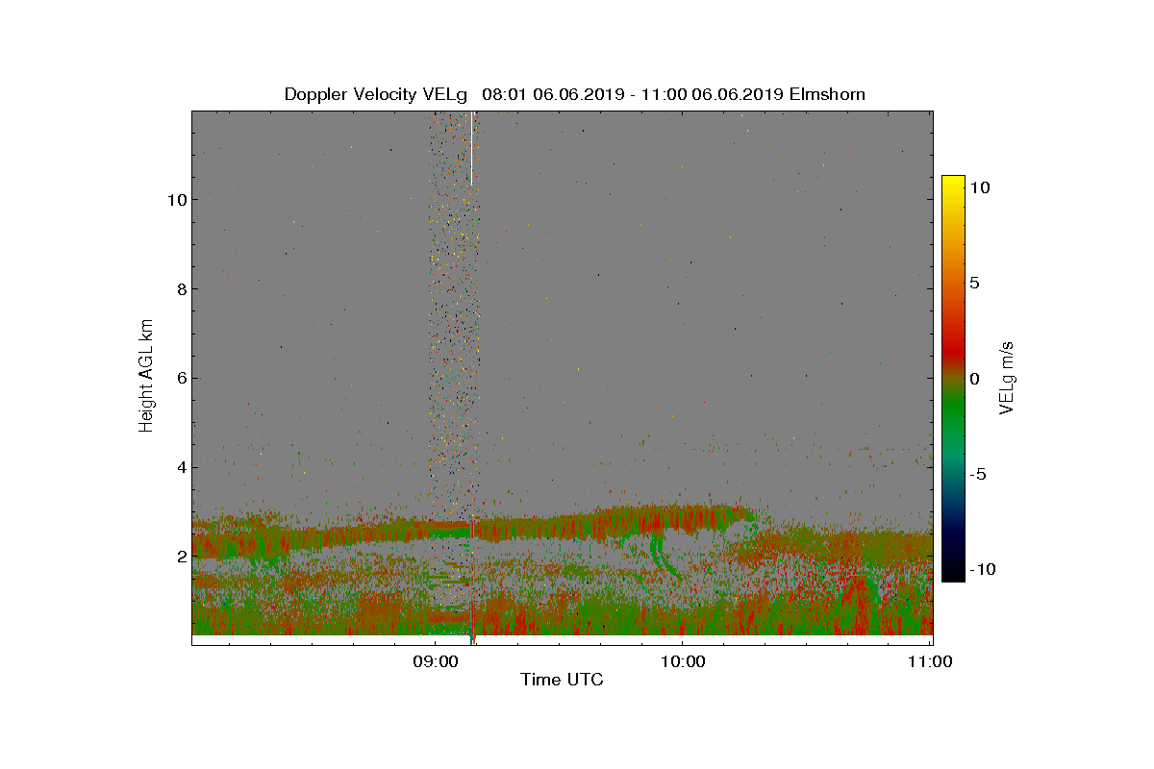Click the white vertical line near 09:10
This screenshot has width=1154, height=769.
click(471, 149)
